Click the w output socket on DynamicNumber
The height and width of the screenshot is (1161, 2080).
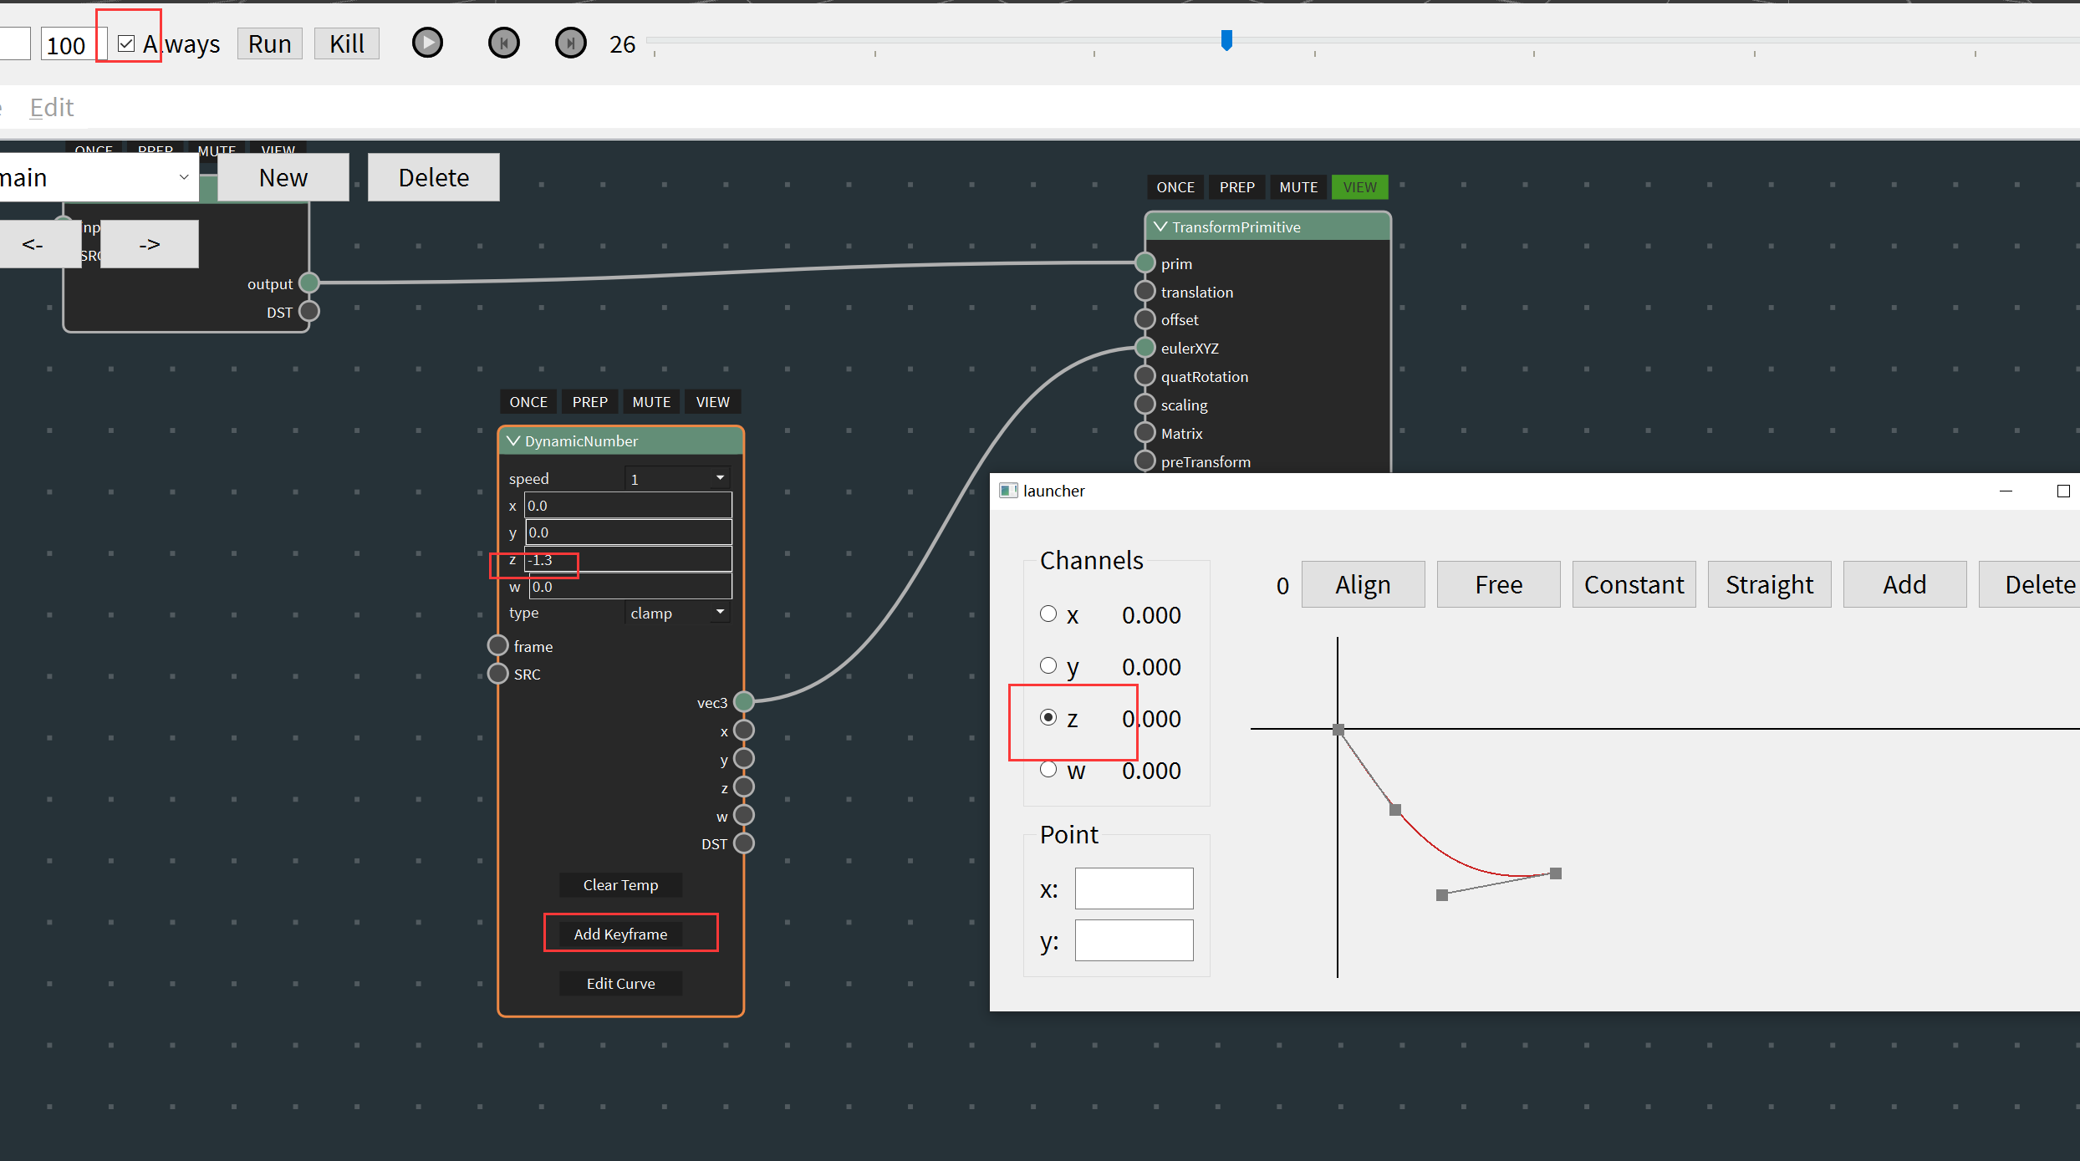click(x=744, y=814)
